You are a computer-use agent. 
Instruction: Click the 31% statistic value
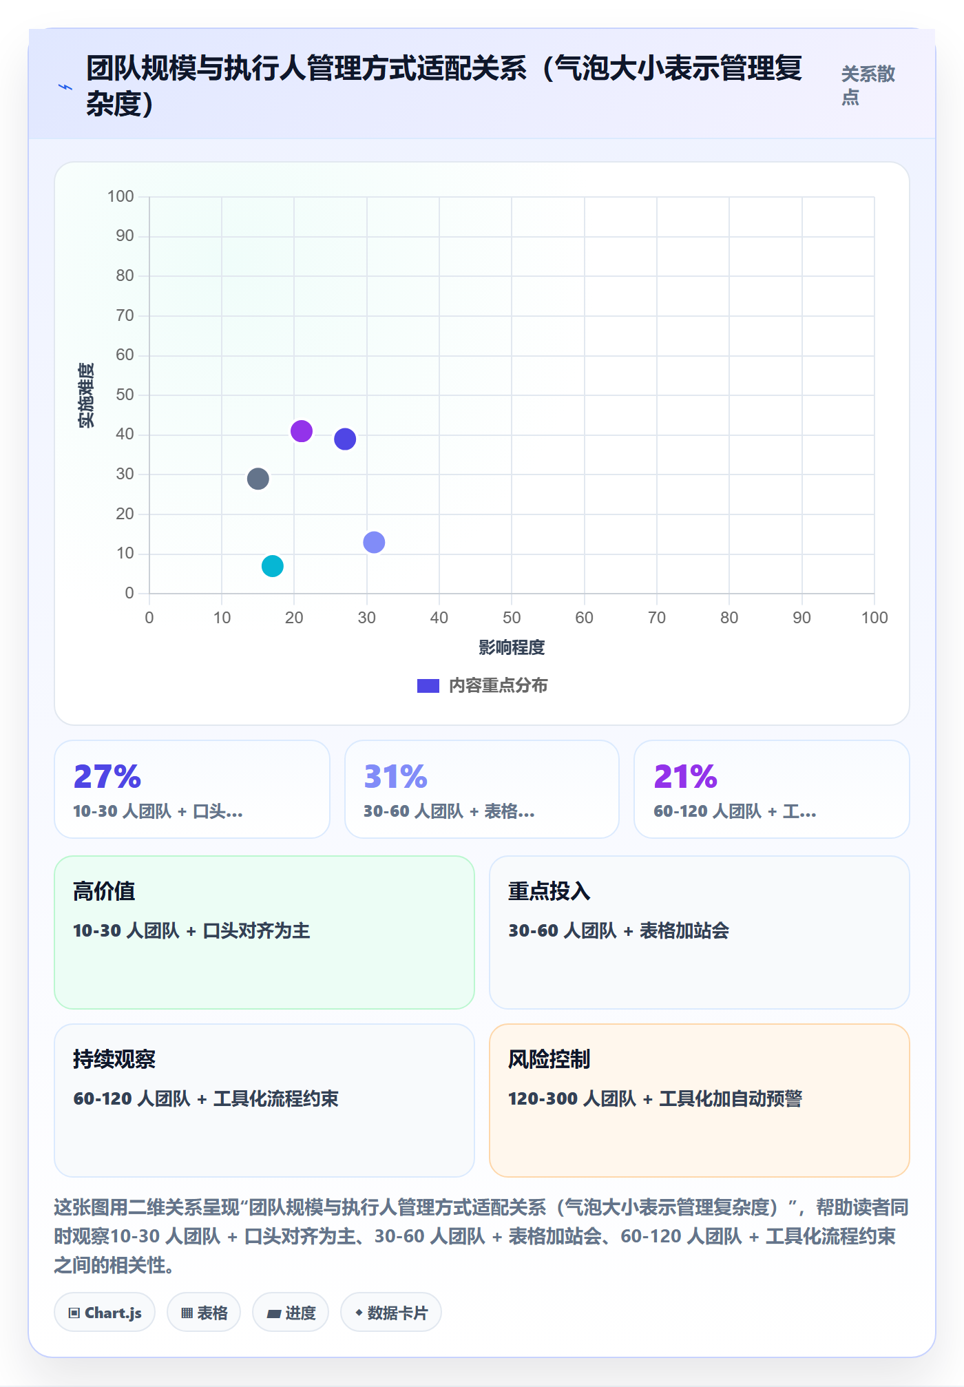[396, 777]
